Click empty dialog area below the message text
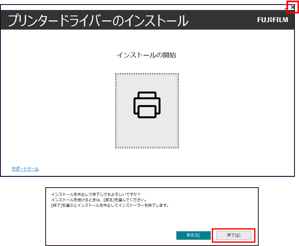Image resolution: width=299 pixels, height=246 pixels. coord(123,218)
